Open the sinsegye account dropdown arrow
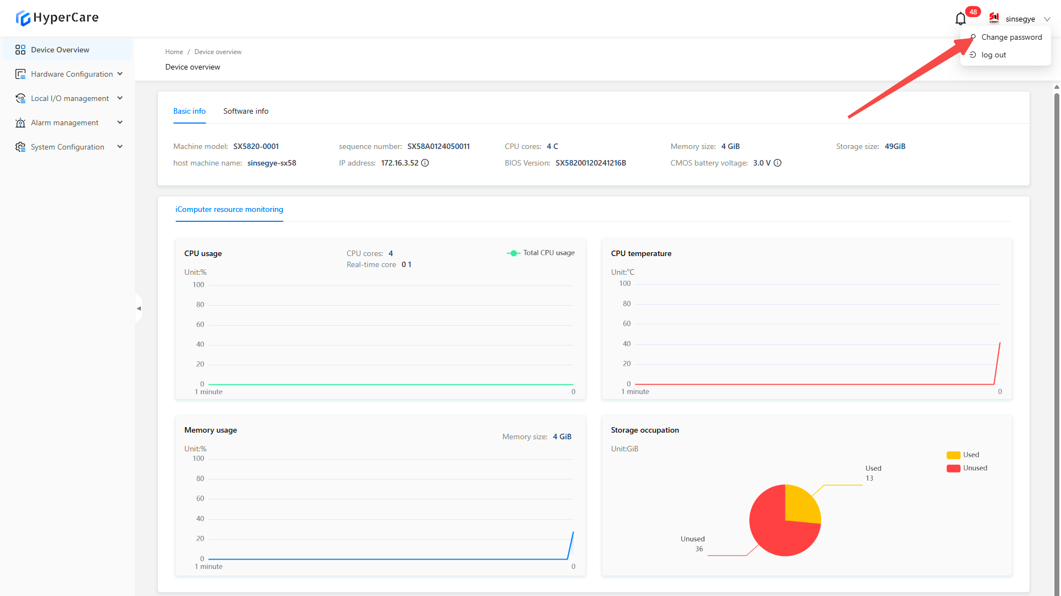The height and width of the screenshot is (596, 1061). 1047,19
